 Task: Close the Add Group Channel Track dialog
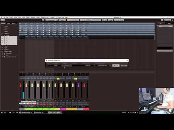coord(127,60)
